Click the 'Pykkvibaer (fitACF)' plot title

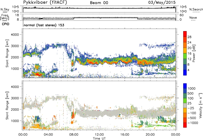(45, 3)
